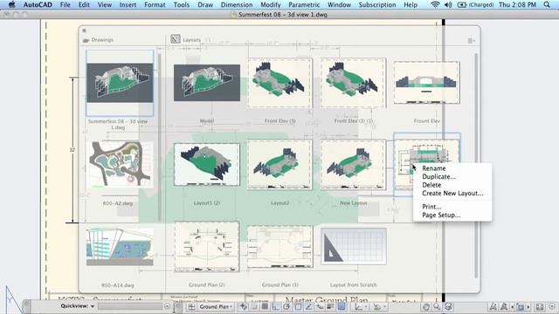Viewport: 559px width, 314px height.
Task: Click the Quickview input field
Action: [x=130, y=306]
